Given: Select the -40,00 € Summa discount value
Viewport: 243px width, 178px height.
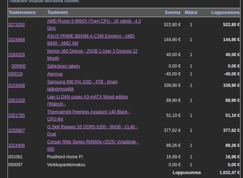Looking at the screenshot, I should [x=173, y=74].
